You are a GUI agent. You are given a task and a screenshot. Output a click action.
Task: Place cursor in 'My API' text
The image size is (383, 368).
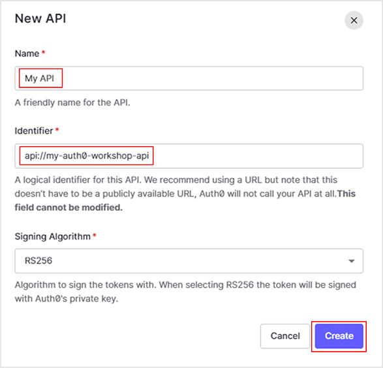click(39, 78)
